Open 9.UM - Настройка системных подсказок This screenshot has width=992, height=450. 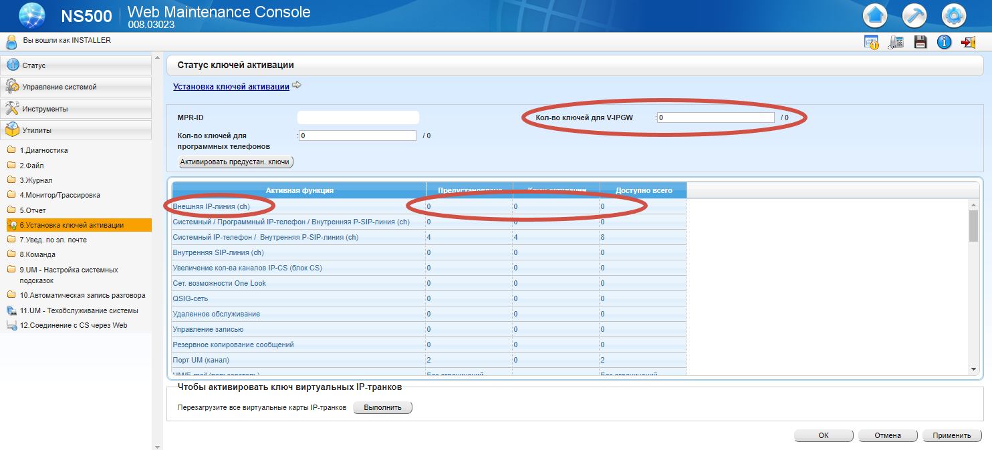[69, 275]
